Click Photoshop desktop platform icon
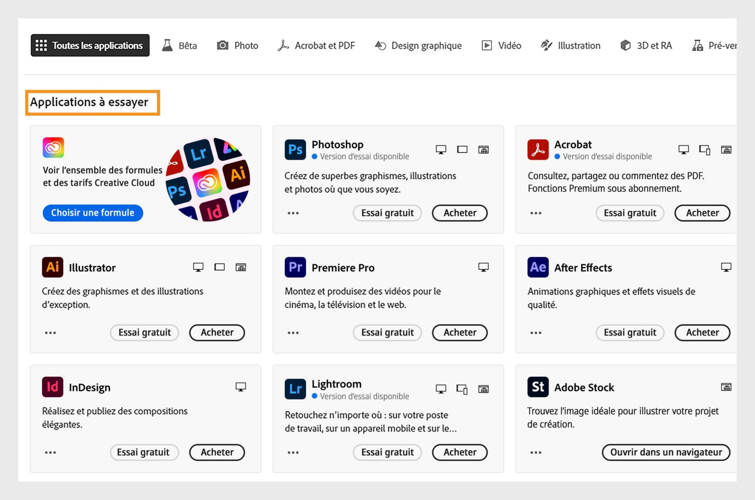The width and height of the screenshot is (755, 500). click(x=441, y=149)
